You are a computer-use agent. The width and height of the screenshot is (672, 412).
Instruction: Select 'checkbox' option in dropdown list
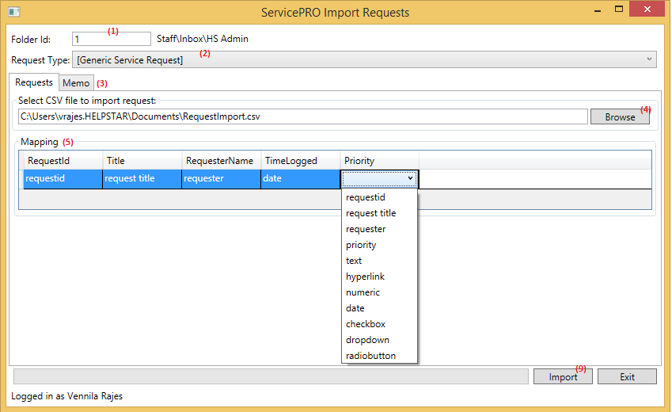point(365,324)
